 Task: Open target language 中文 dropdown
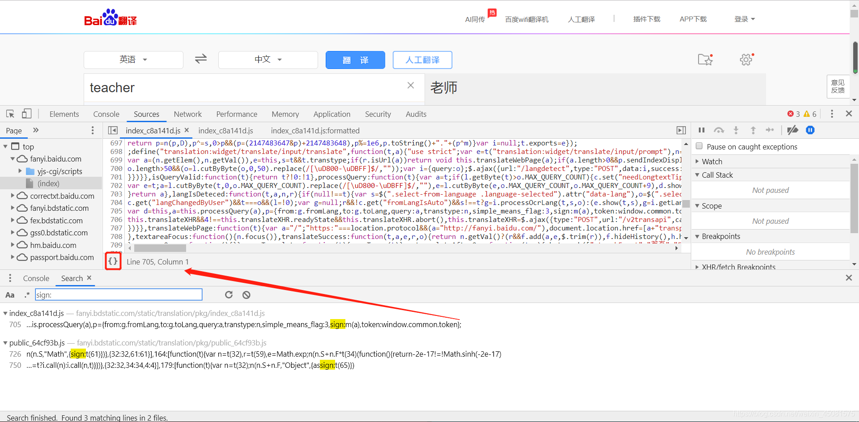tap(268, 60)
